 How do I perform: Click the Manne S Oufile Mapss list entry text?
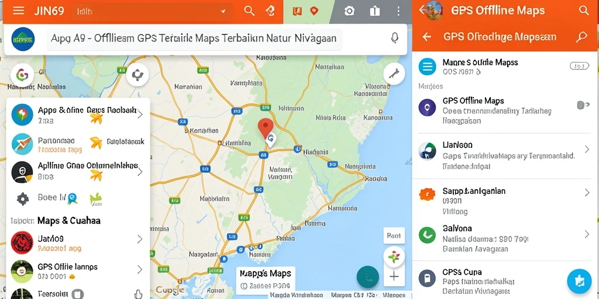pyautogui.click(x=480, y=62)
